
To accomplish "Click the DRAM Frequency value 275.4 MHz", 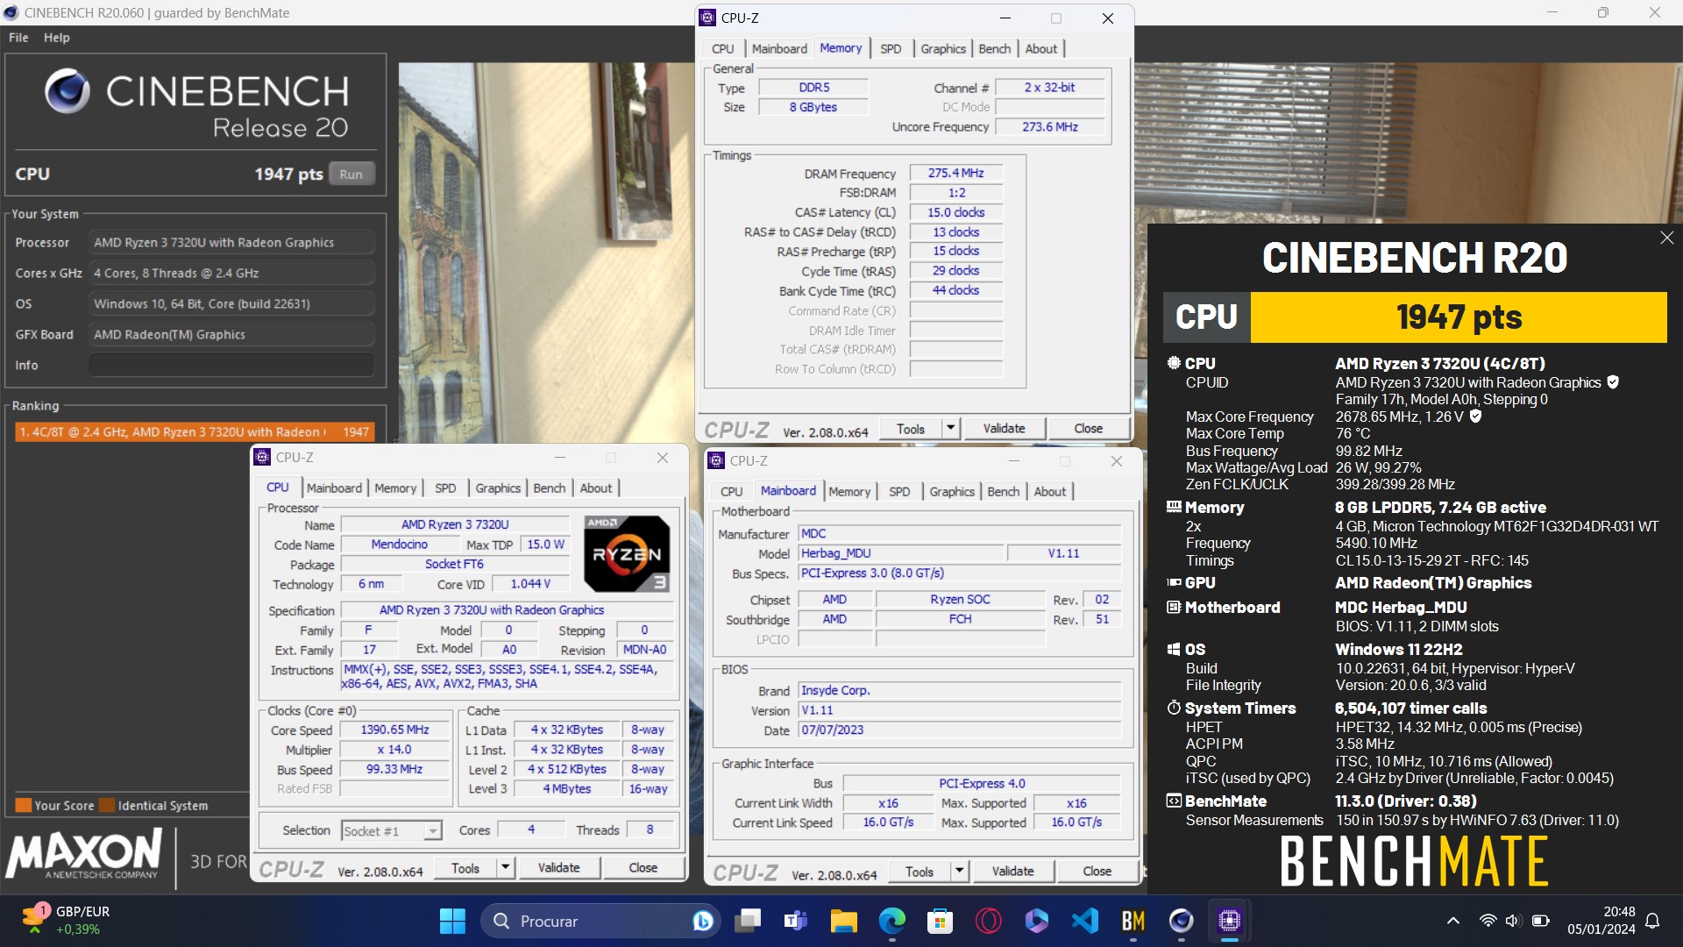I will pyautogui.click(x=955, y=173).
